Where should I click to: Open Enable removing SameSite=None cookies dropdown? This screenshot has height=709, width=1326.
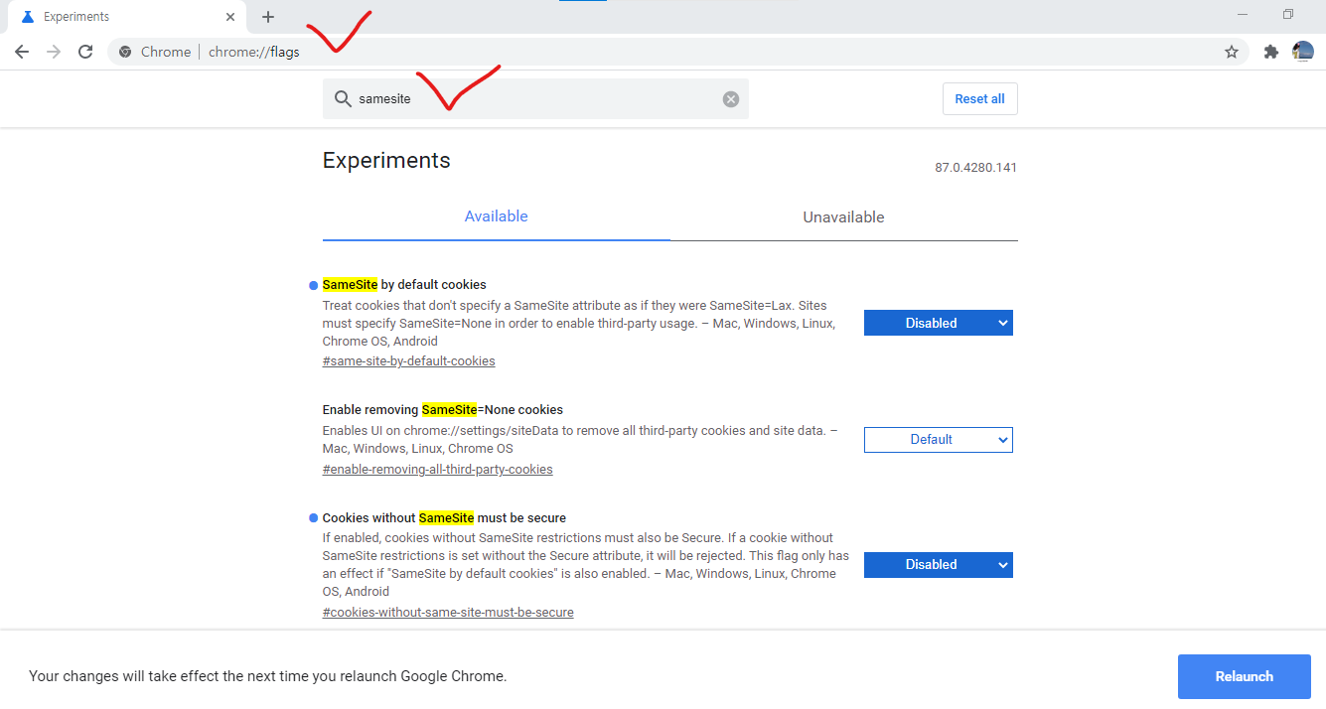tap(939, 439)
